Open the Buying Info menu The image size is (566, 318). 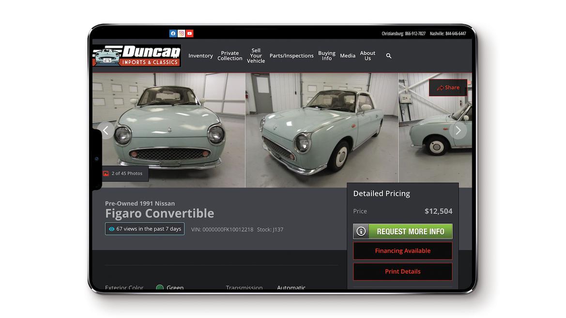(x=327, y=56)
